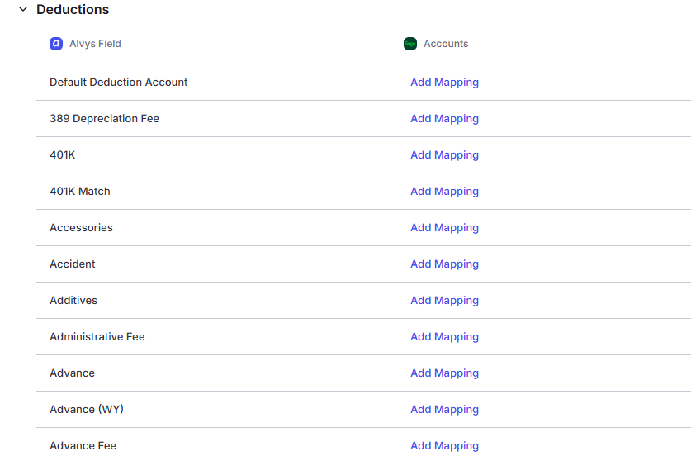Select the Advance Fee label

[x=83, y=446]
